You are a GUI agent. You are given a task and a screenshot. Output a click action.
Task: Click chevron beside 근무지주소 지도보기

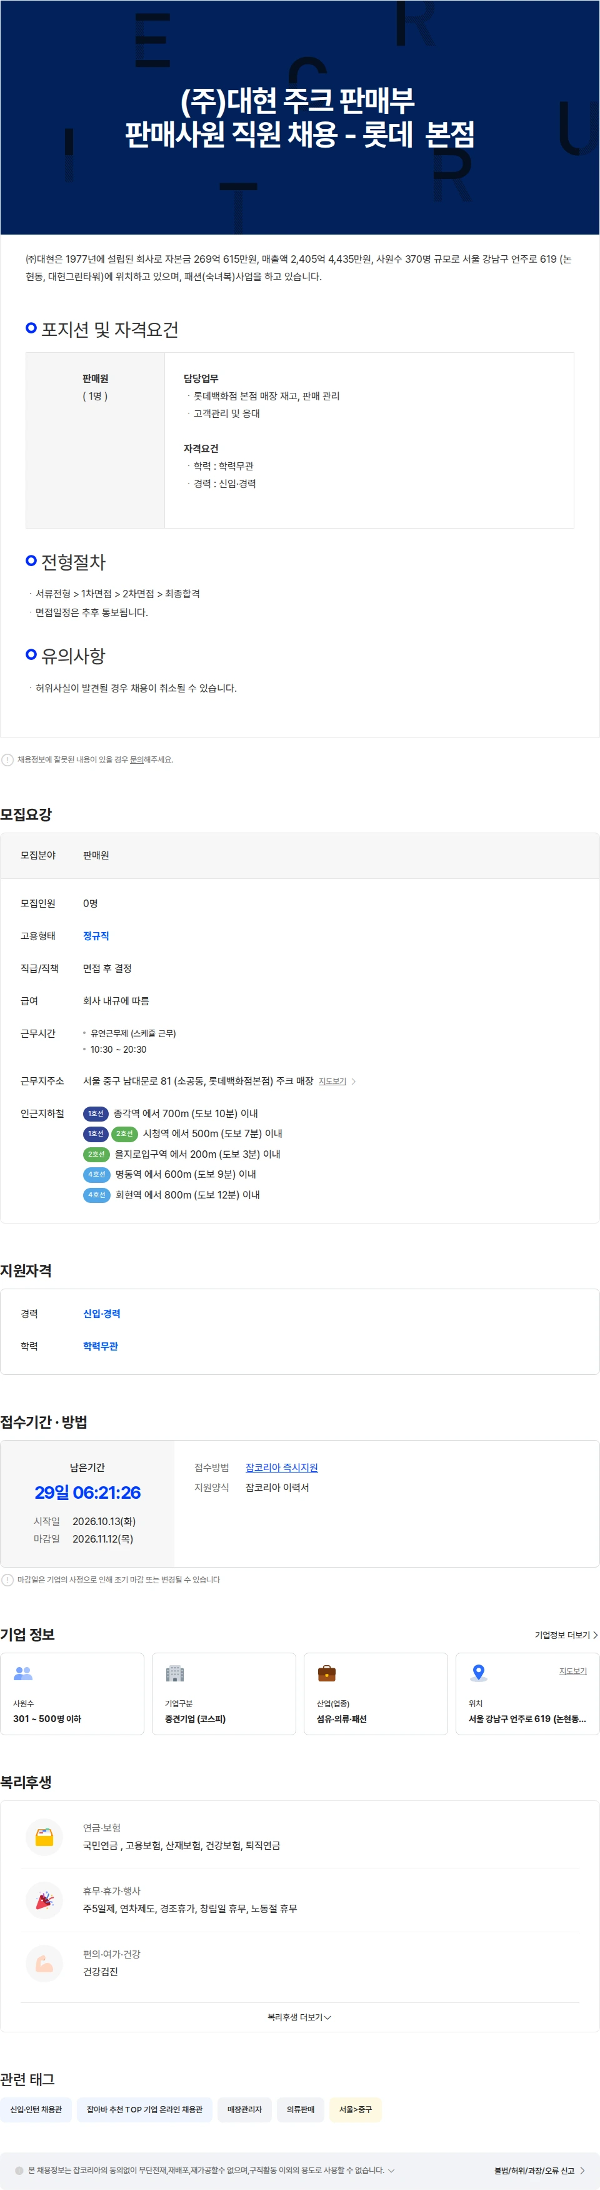point(354,1082)
